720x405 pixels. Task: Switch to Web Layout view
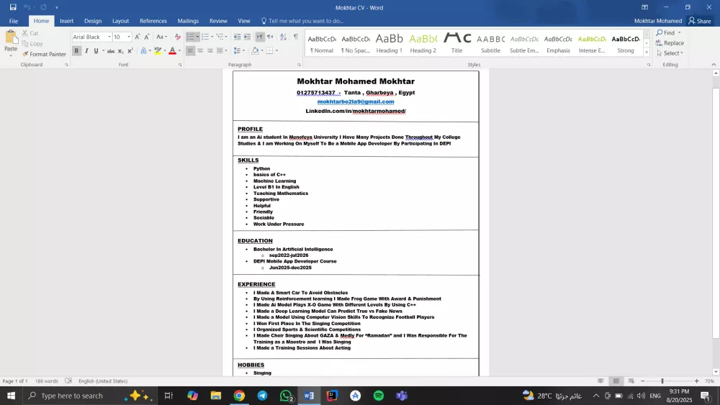(x=631, y=381)
